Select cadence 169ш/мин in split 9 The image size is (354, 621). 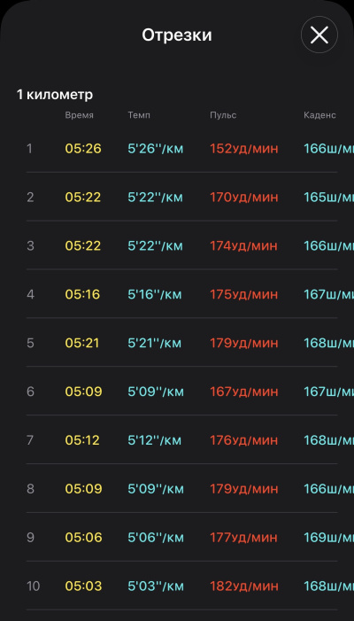click(x=328, y=538)
